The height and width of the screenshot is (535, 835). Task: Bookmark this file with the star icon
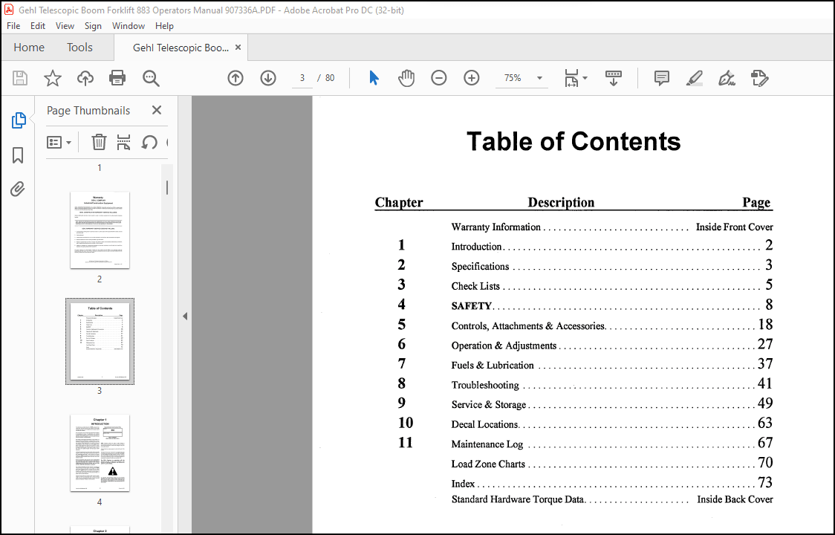[x=53, y=78]
